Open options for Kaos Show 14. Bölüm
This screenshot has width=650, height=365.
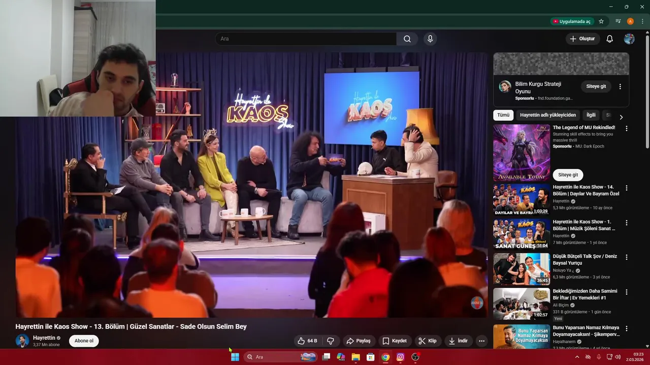pyautogui.click(x=627, y=188)
